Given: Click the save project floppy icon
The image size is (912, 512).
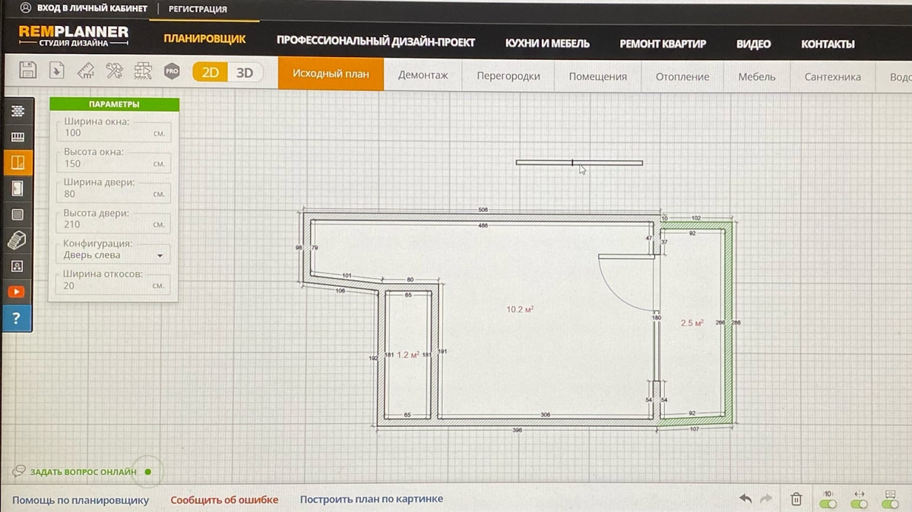Looking at the screenshot, I should pyautogui.click(x=28, y=71).
